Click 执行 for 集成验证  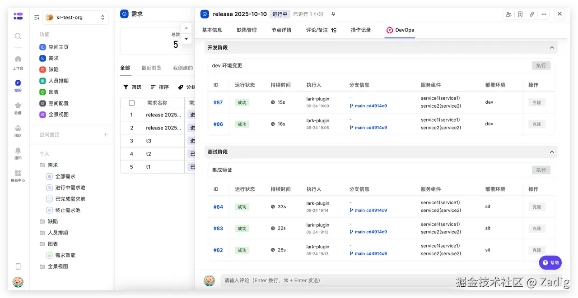tap(541, 170)
